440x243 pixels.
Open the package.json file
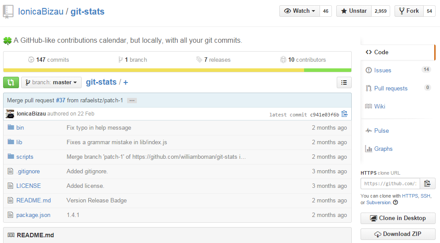pyautogui.click(x=33, y=215)
